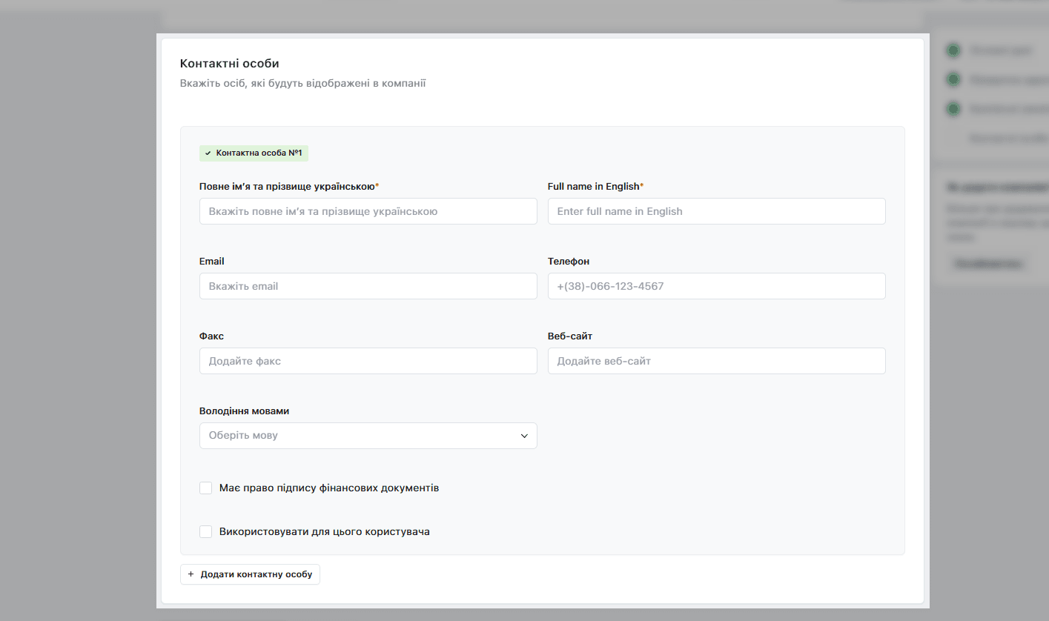
Task: Focus the Ukrainian full name input field
Action: 368,211
